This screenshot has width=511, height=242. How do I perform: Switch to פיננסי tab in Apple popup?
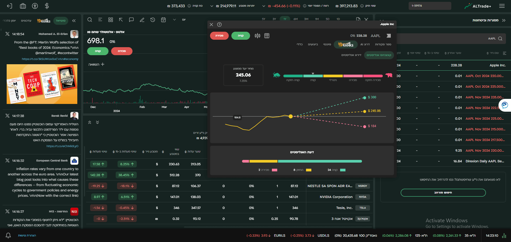point(327,45)
